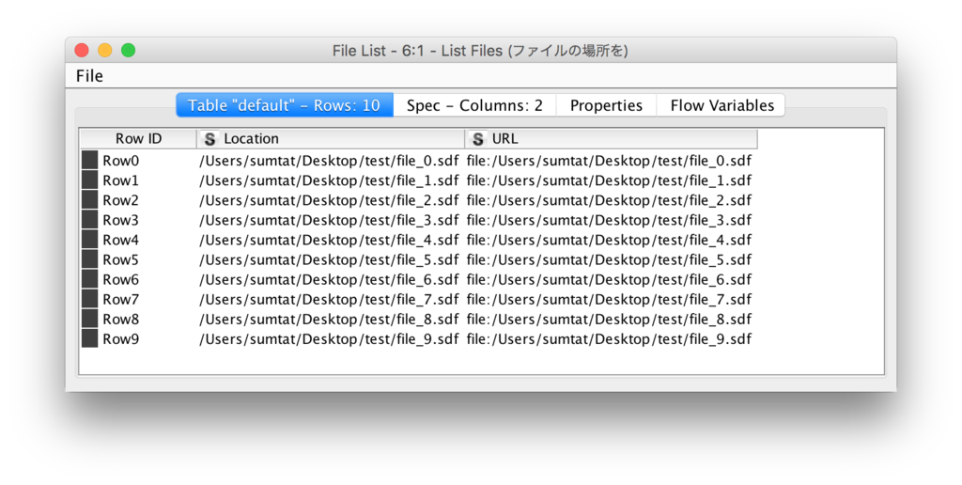Click URL cell file:/Users/sumtat/Desktop/test/file_3.sdf
The height and width of the screenshot is (485, 962).
point(609,220)
